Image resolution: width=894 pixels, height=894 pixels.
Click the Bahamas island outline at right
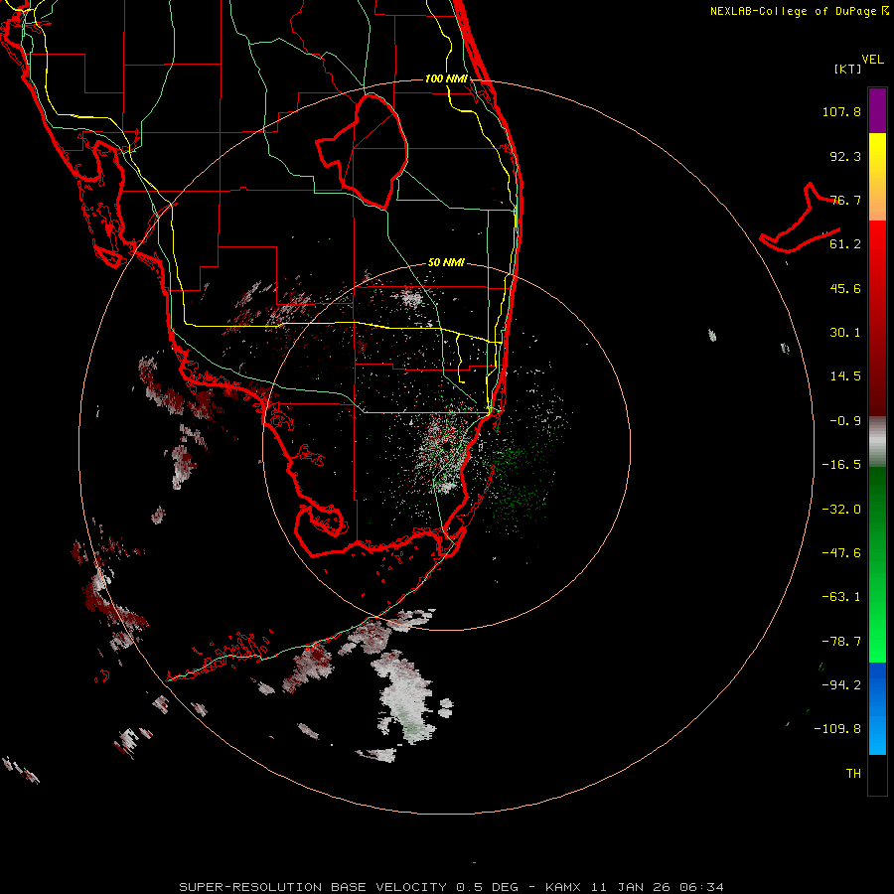click(x=800, y=218)
